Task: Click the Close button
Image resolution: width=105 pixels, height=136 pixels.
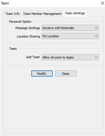Action: tap(66, 74)
